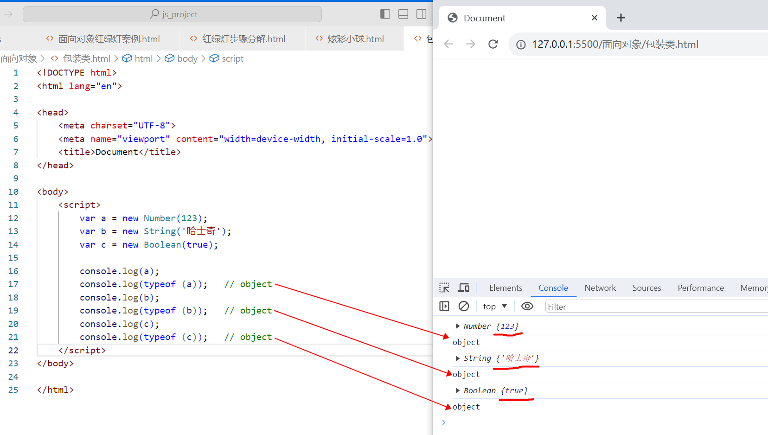Expand the Number {123} console object
The image size is (768, 435).
click(x=458, y=326)
